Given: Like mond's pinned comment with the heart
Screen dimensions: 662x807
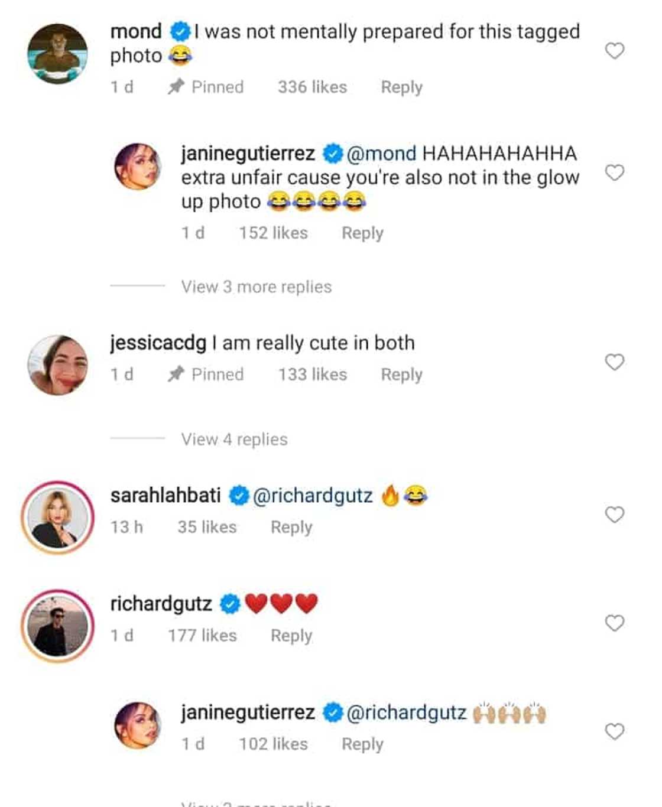Looking at the screenshot, I should (615, 51).
